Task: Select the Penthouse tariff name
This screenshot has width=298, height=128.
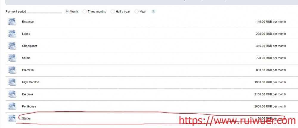Action: 29,107
